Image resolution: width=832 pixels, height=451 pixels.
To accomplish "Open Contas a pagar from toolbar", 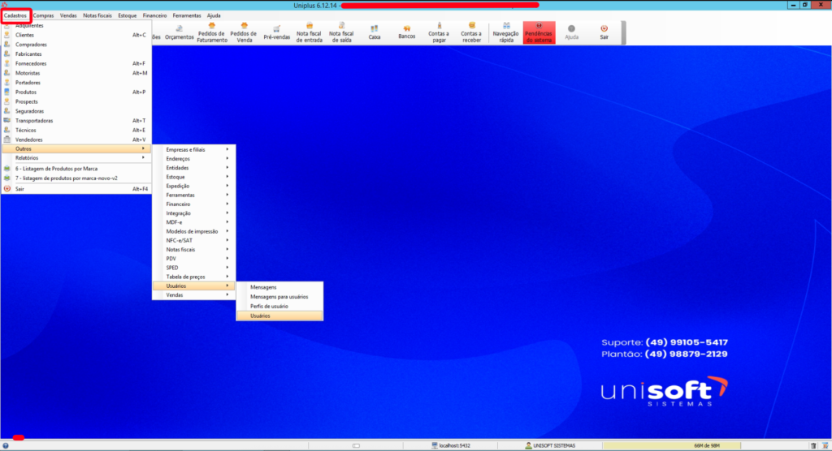I will pyautogui.click(x=439, y=32).
